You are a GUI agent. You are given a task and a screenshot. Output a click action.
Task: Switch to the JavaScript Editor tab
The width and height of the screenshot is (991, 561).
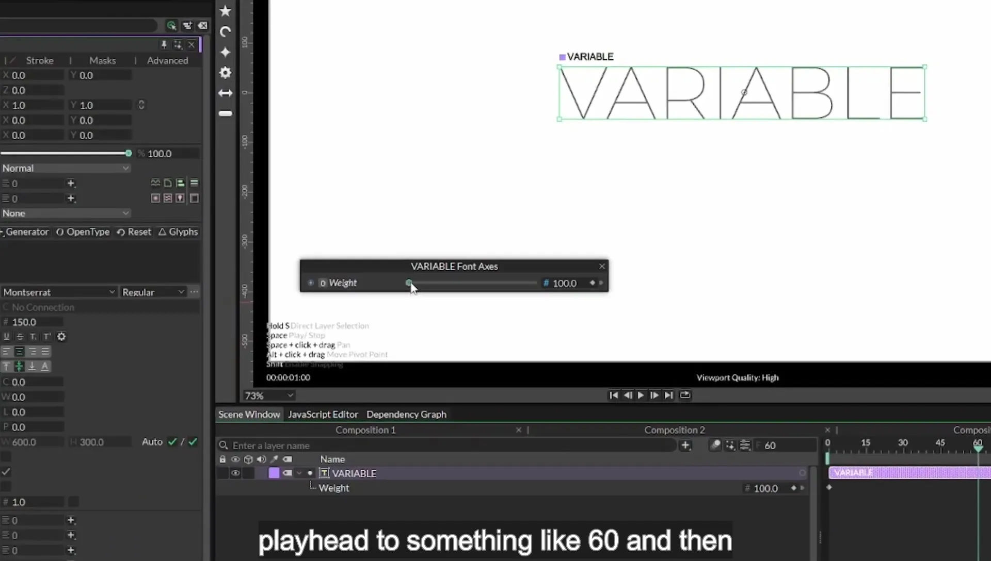[x=323, y=415]
